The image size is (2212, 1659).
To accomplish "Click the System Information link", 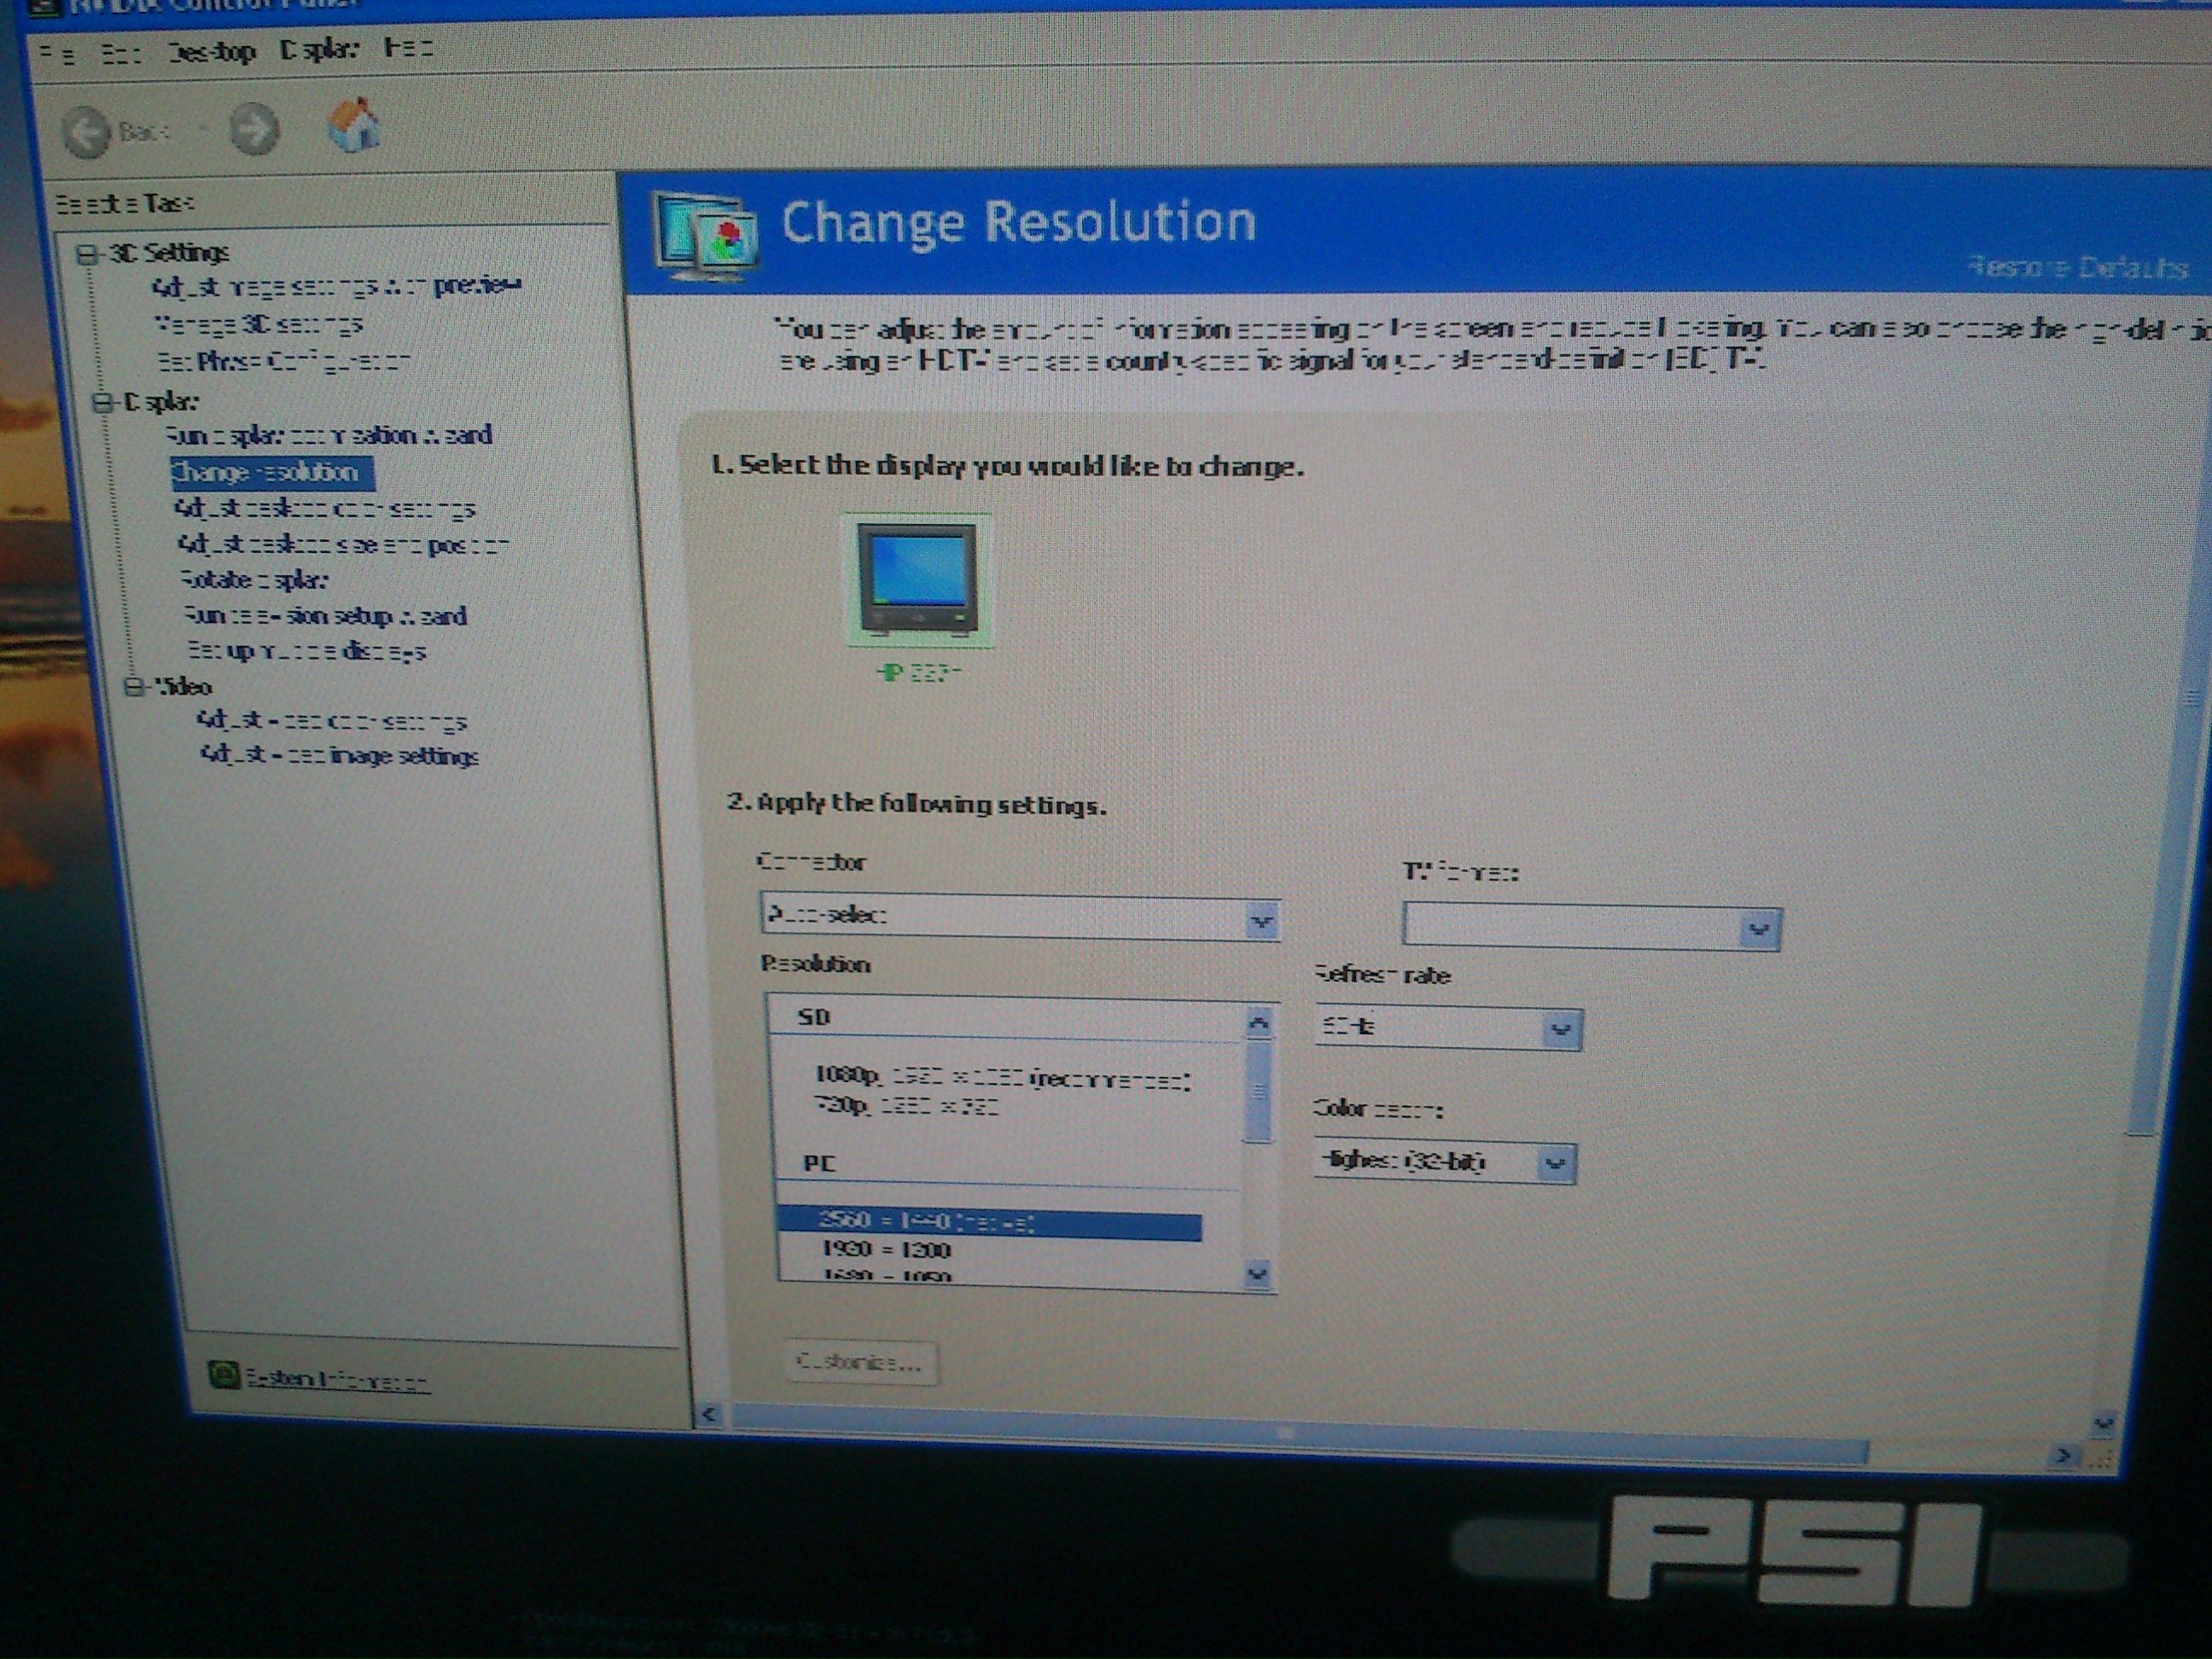I will (x=337, y=1379).
